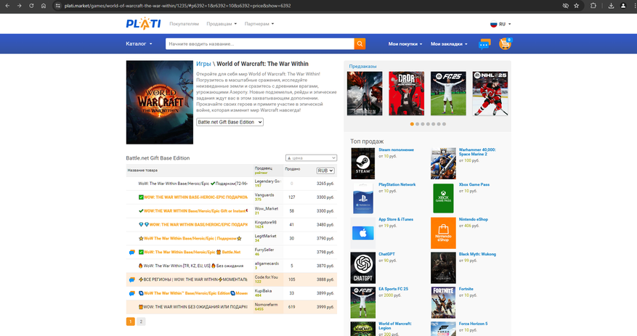
Task: Open browser extensions puzzle icon
Action: click(x=593, y=6)
